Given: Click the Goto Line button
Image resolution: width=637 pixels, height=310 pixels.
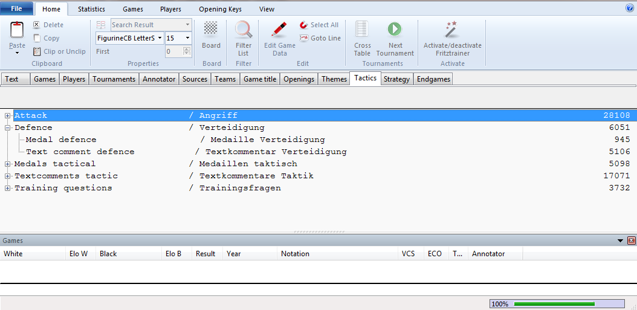Looking at the screenshot, I should coord(320,38).
